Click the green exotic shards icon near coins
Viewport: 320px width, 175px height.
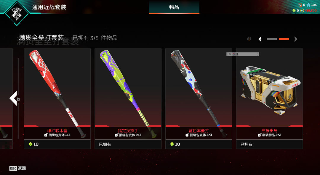tap(294, 11)
